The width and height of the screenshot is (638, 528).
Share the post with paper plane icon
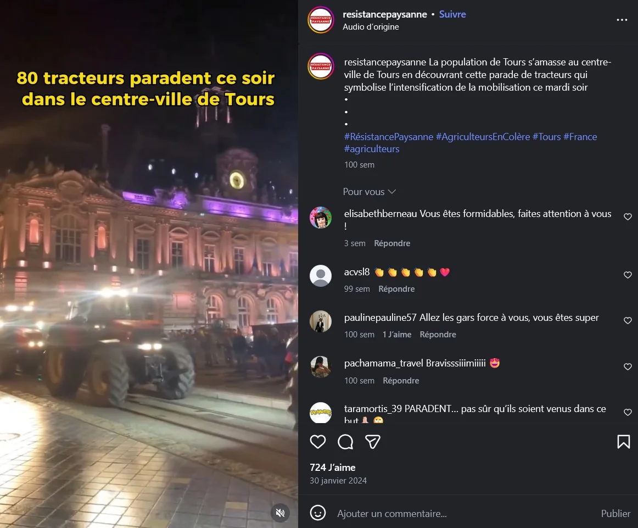click(x=373, y=442)
